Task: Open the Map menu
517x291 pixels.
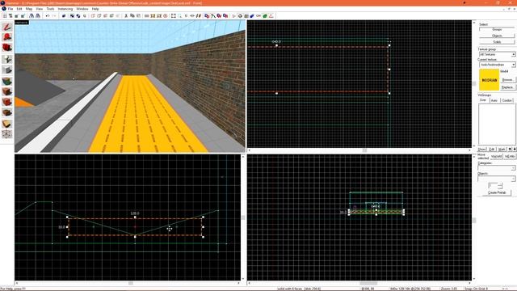Action: (29, 9)
